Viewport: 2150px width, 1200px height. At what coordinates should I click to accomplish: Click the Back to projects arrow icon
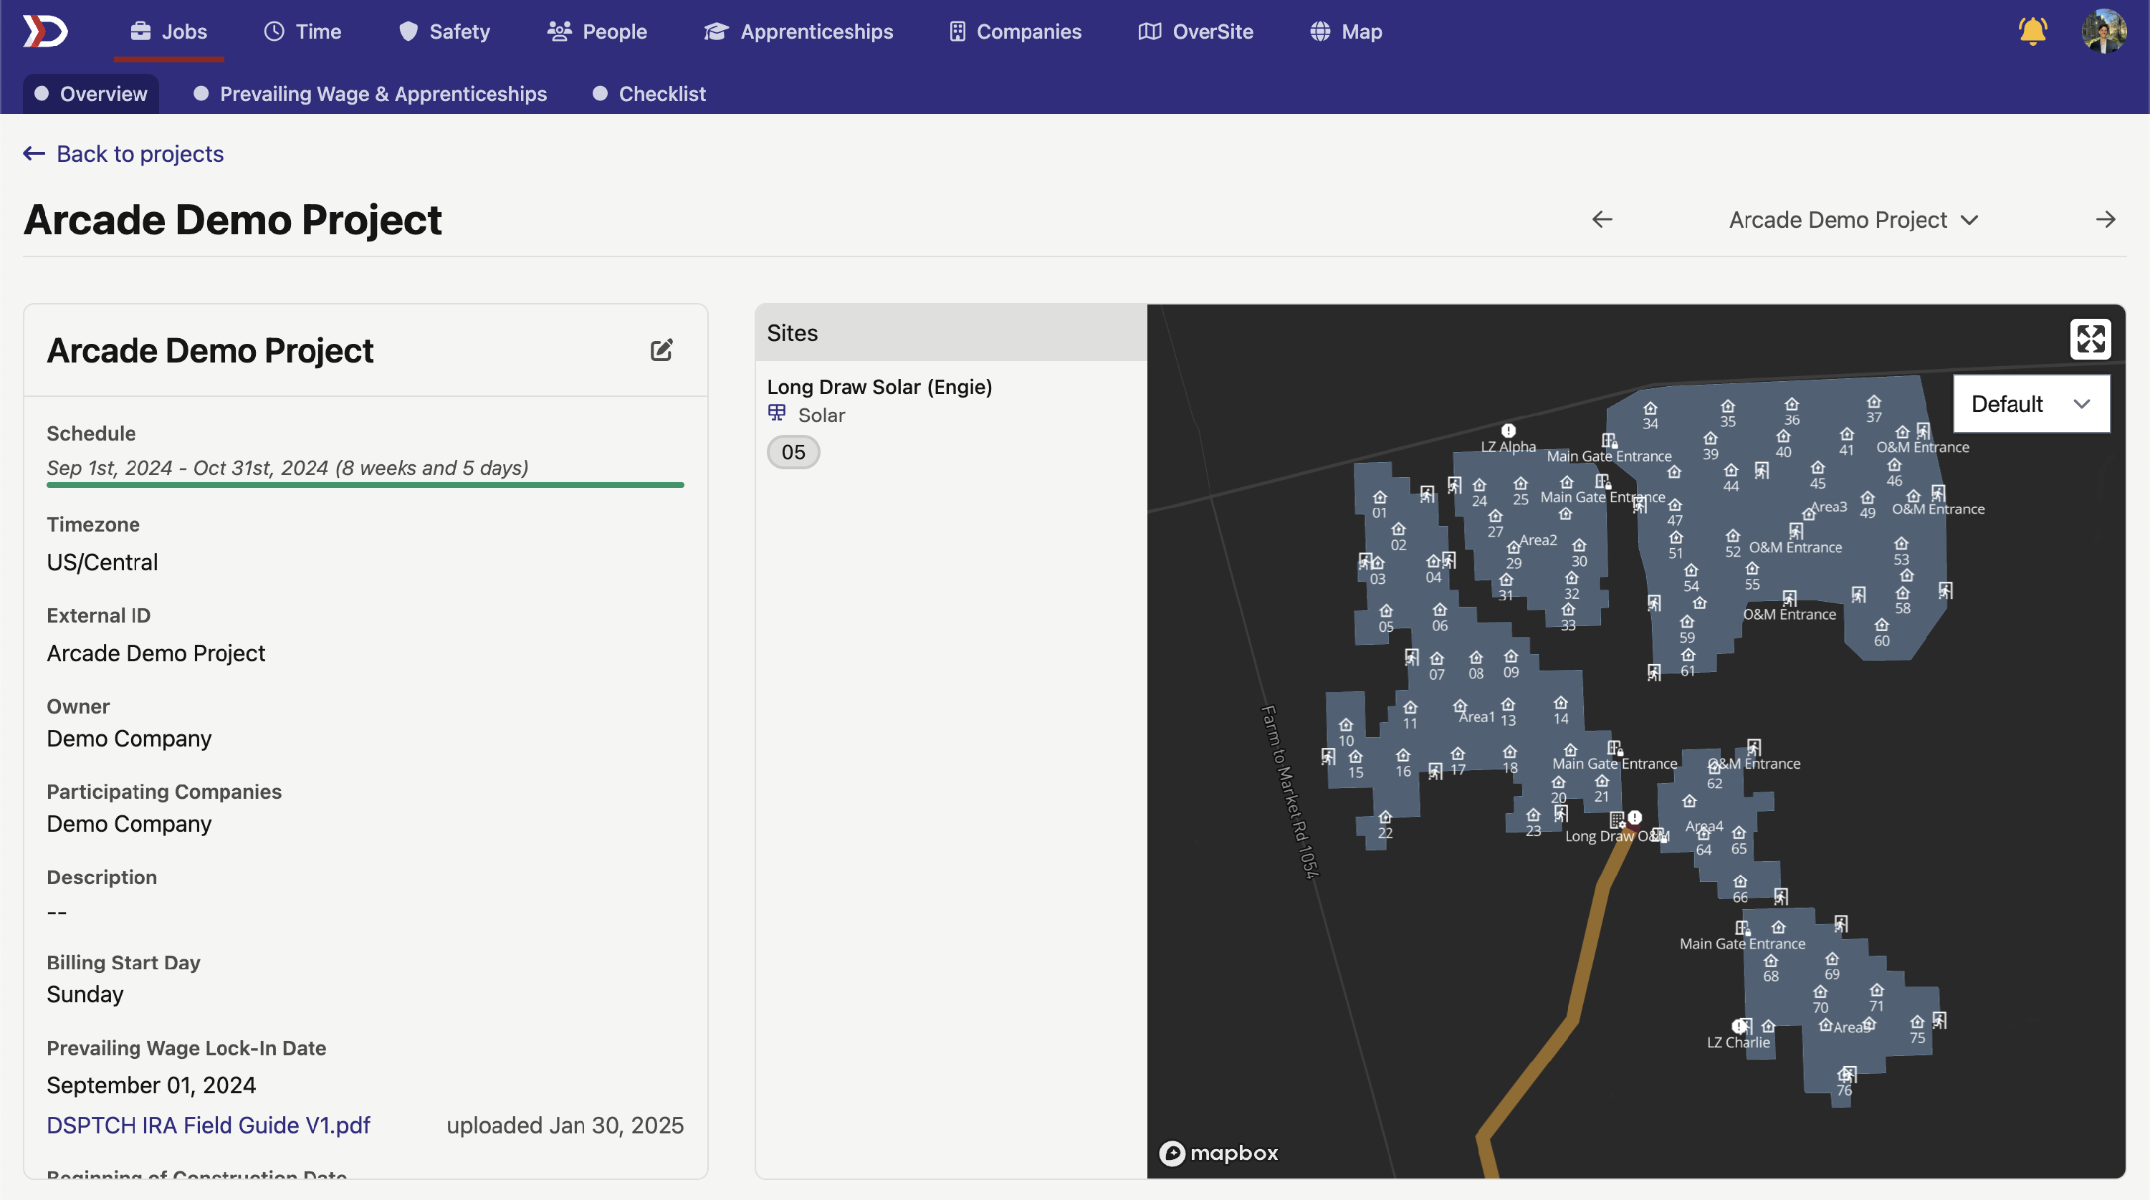pyautogui.click(x=34, y=153)
